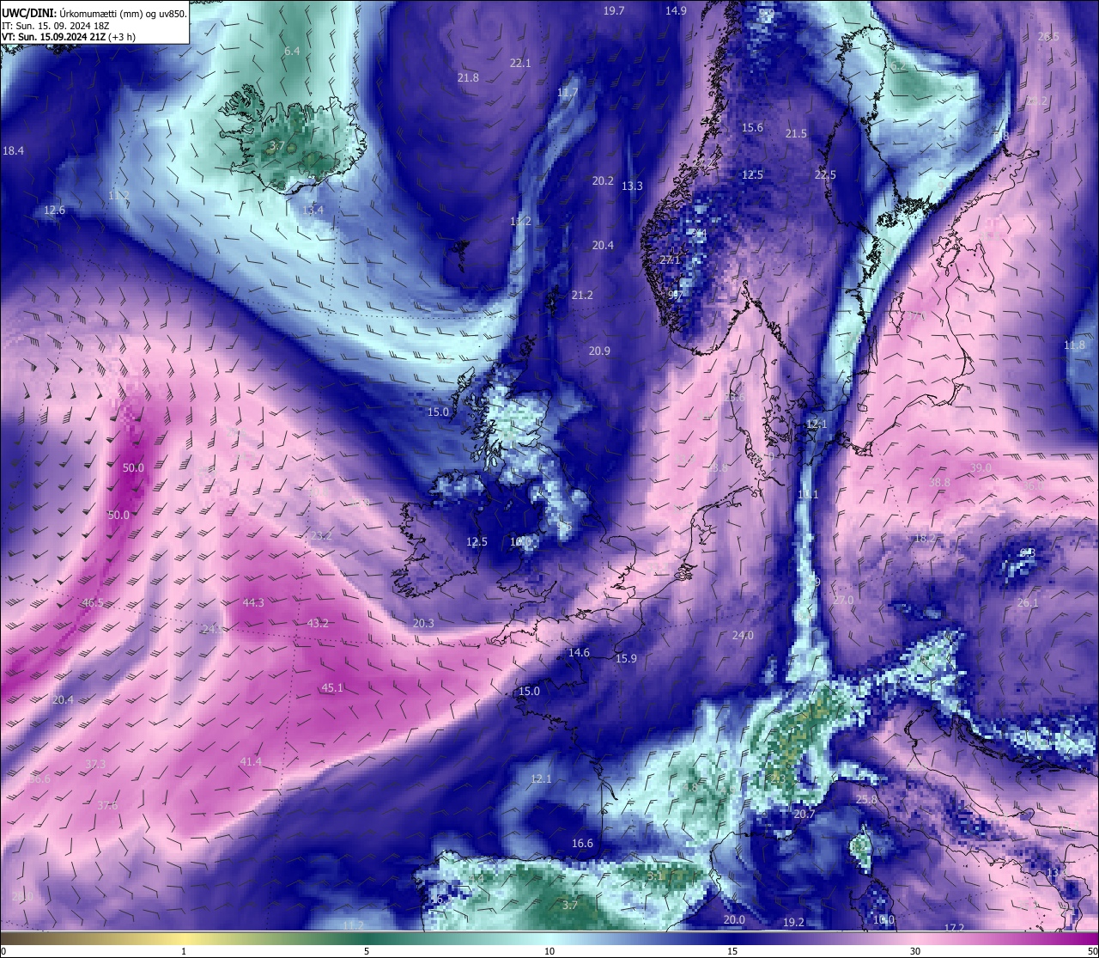Click the 15 label on the colour scale
Image resolution: width=1099 pixels, height=958 pixels.
pyautogui.click(x=732, y=951)
